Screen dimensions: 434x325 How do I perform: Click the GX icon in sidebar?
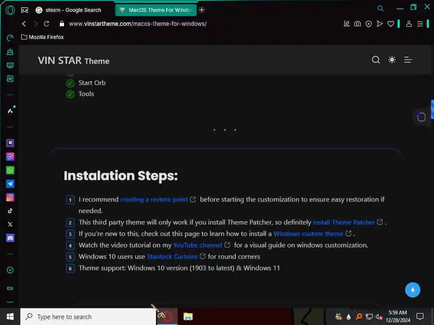[10, 288]
